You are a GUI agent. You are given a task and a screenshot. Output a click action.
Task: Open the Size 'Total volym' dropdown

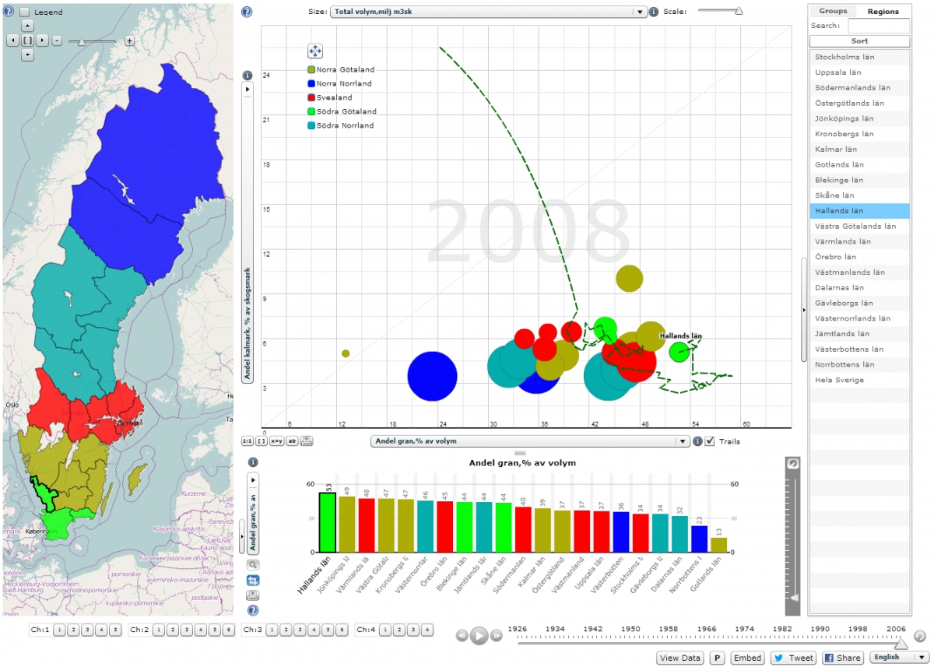(x=489, y=12)
